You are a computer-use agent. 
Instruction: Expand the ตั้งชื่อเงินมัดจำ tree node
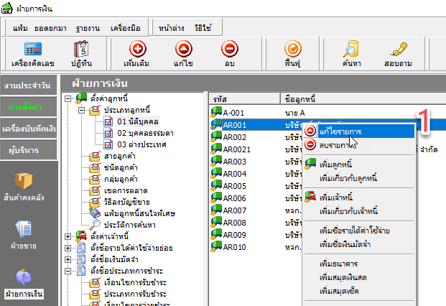pyautogui.click(x=69, y=259)
